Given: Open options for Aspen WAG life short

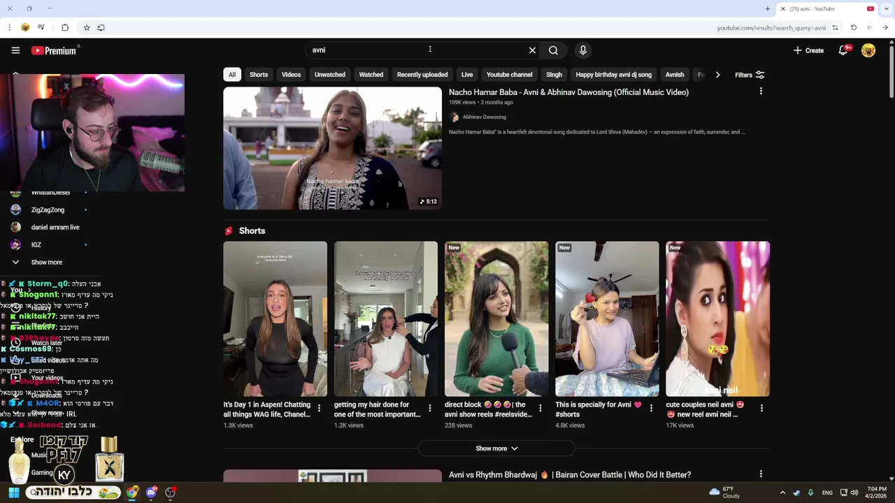Looking at the screenshot, I should 319,408.
